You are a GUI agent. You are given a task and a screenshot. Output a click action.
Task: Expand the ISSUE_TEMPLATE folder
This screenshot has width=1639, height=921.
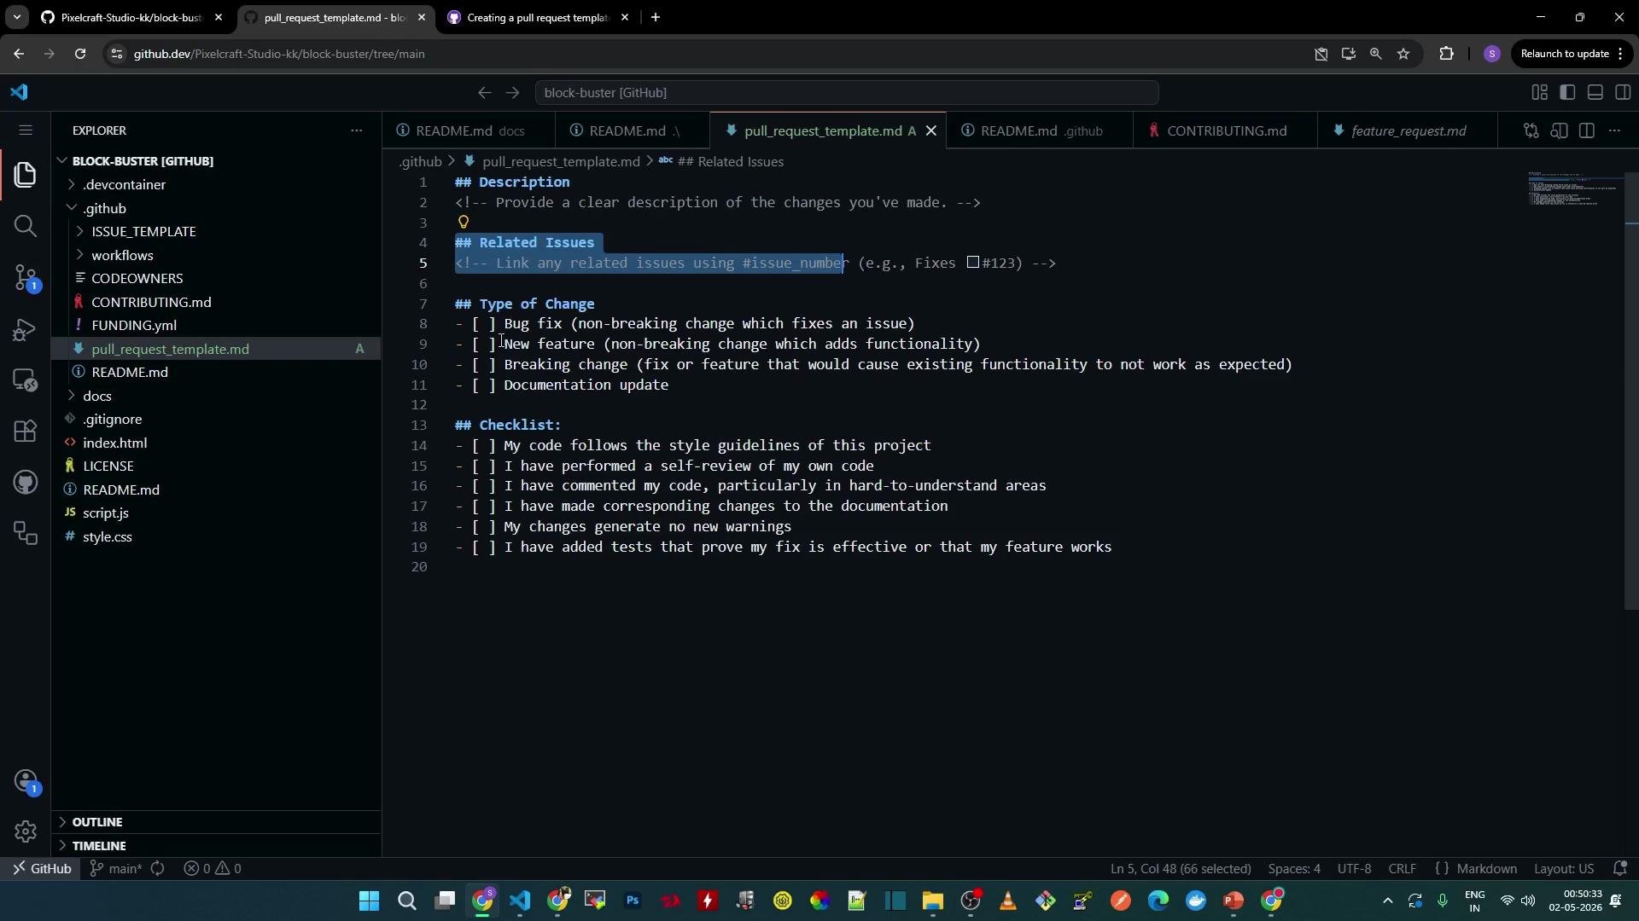click(x=218, y=232)
